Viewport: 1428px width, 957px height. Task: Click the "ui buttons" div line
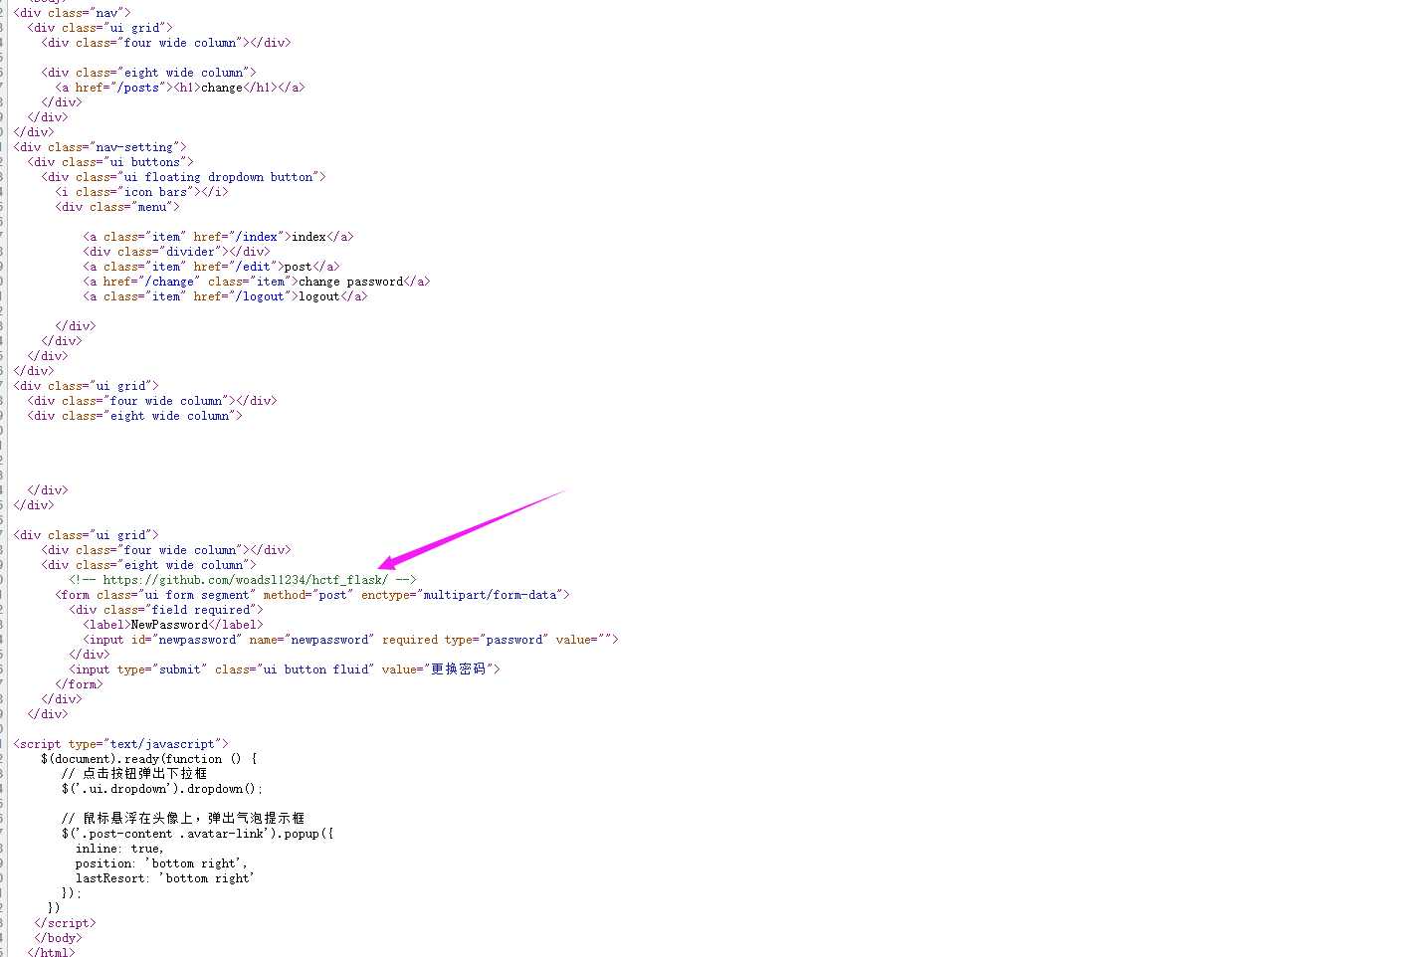tap(110, 162)
